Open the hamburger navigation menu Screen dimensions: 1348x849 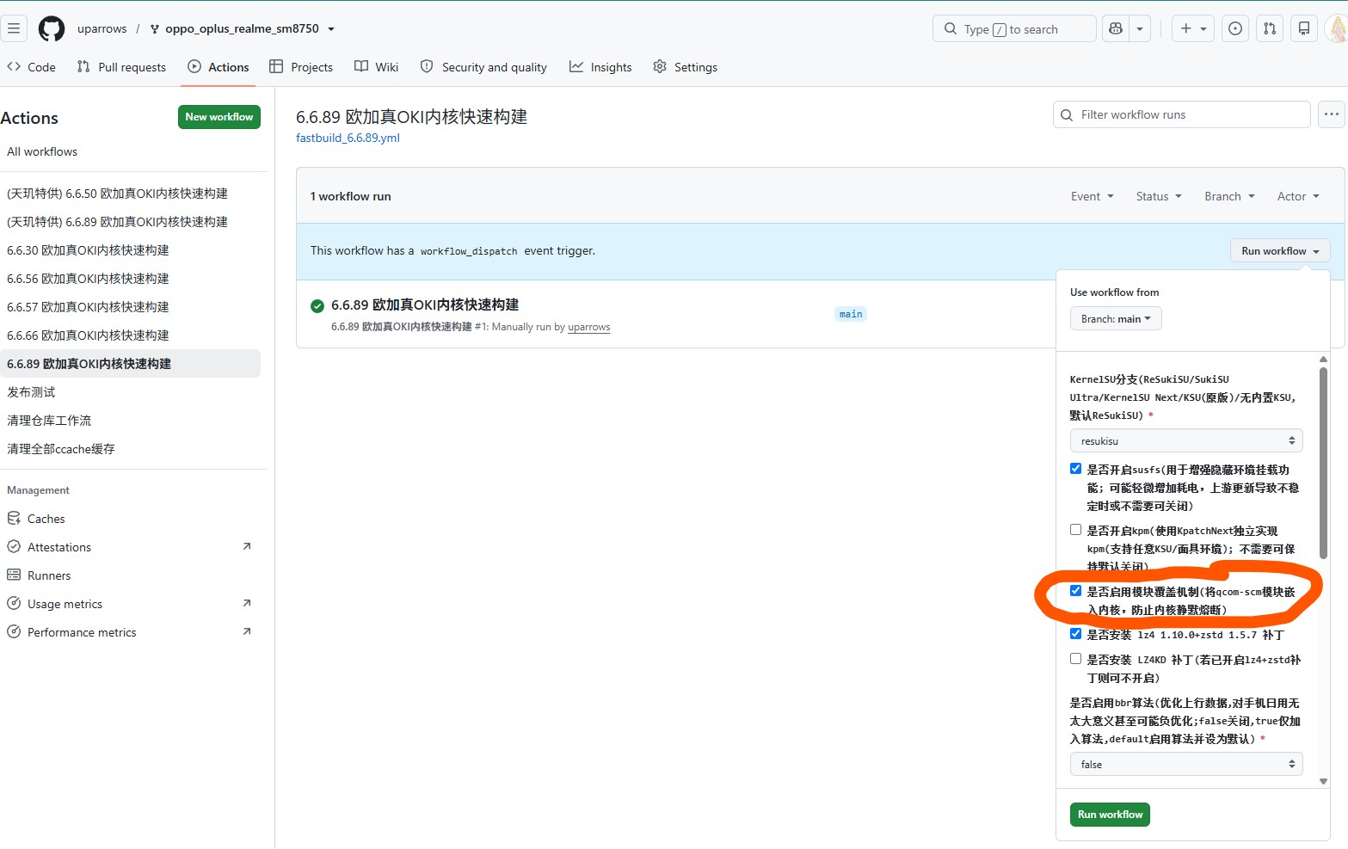click(14, 28)
